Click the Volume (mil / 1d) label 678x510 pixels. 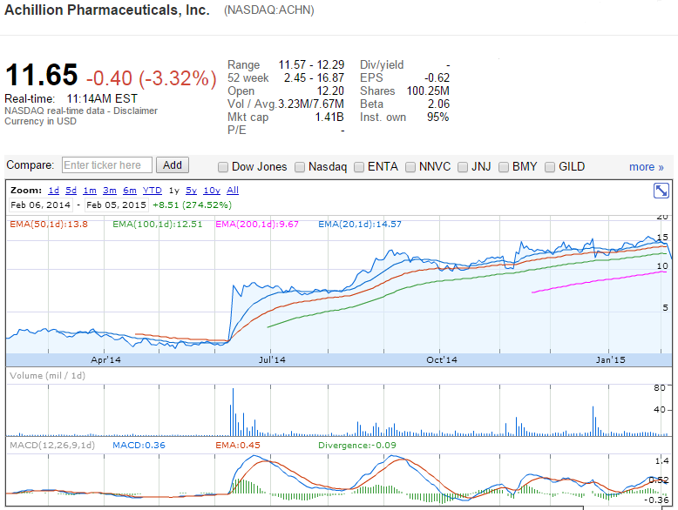pyautogui.click(x=48, y=376)
